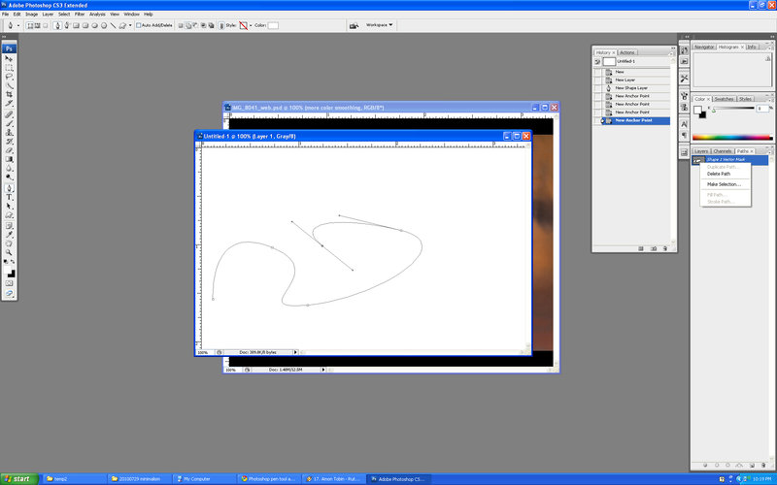Set history brush source for New Shape Layer
Screen dimensions: 777x485
coord(597,88)
